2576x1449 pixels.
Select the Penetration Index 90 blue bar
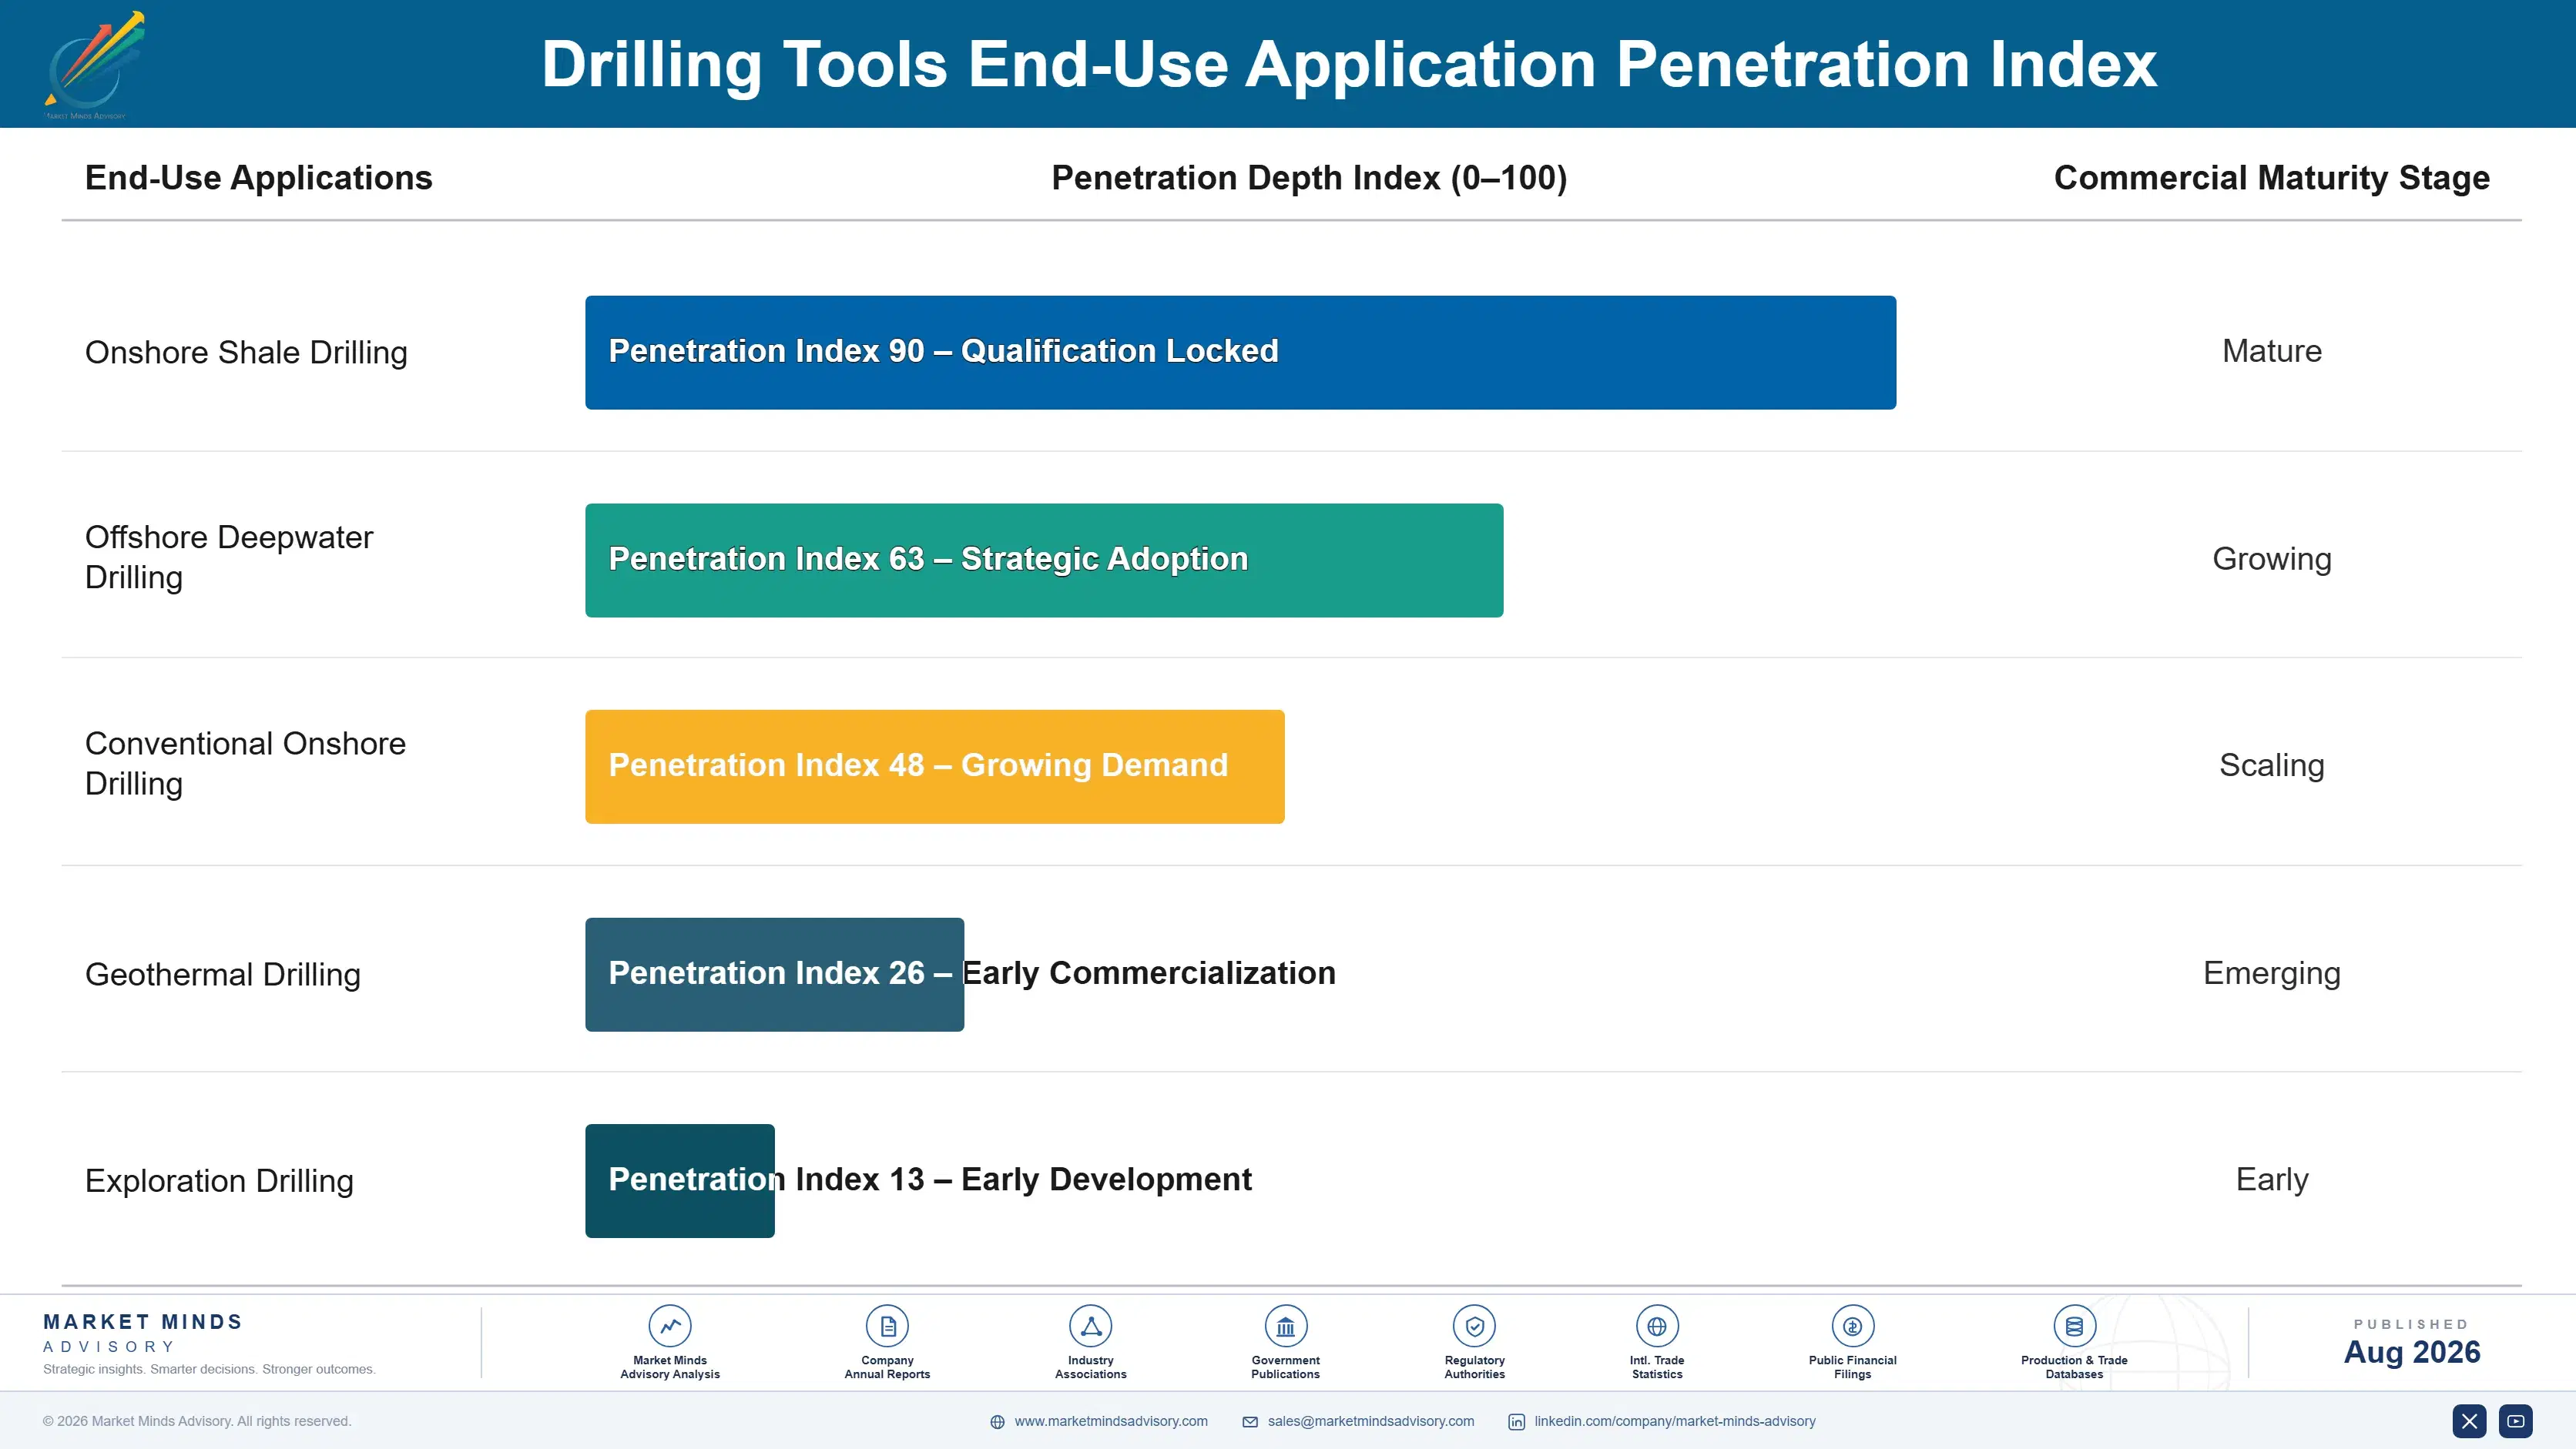click(x=1240, y=352)
